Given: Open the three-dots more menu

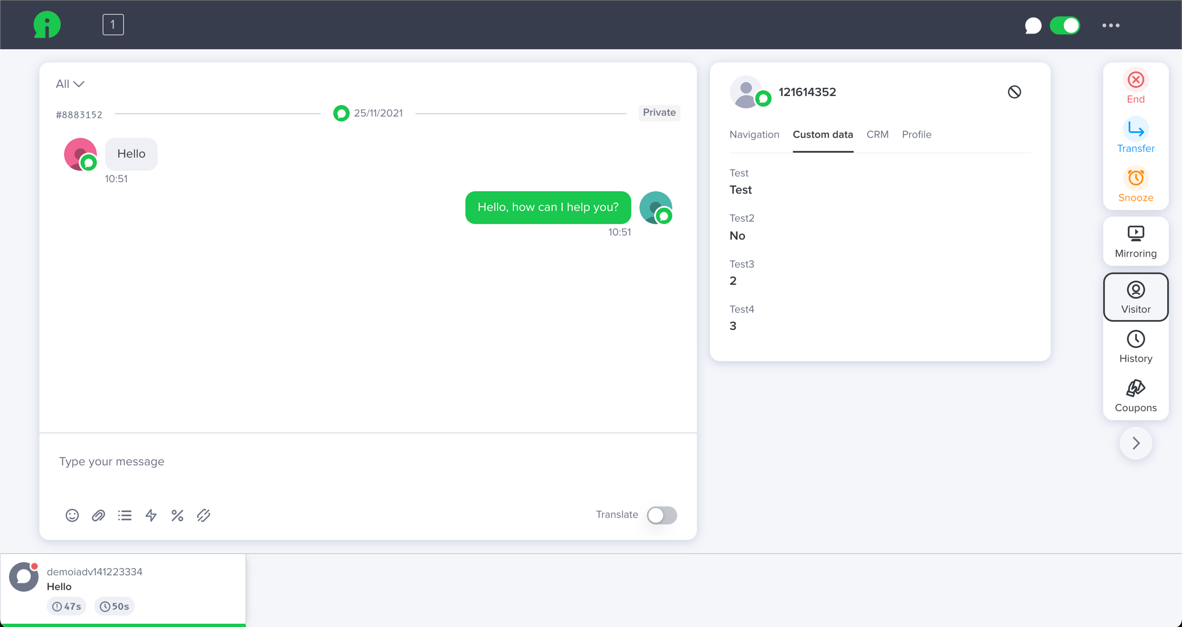Looking at the screenshot, I should tap(1111, 25).
